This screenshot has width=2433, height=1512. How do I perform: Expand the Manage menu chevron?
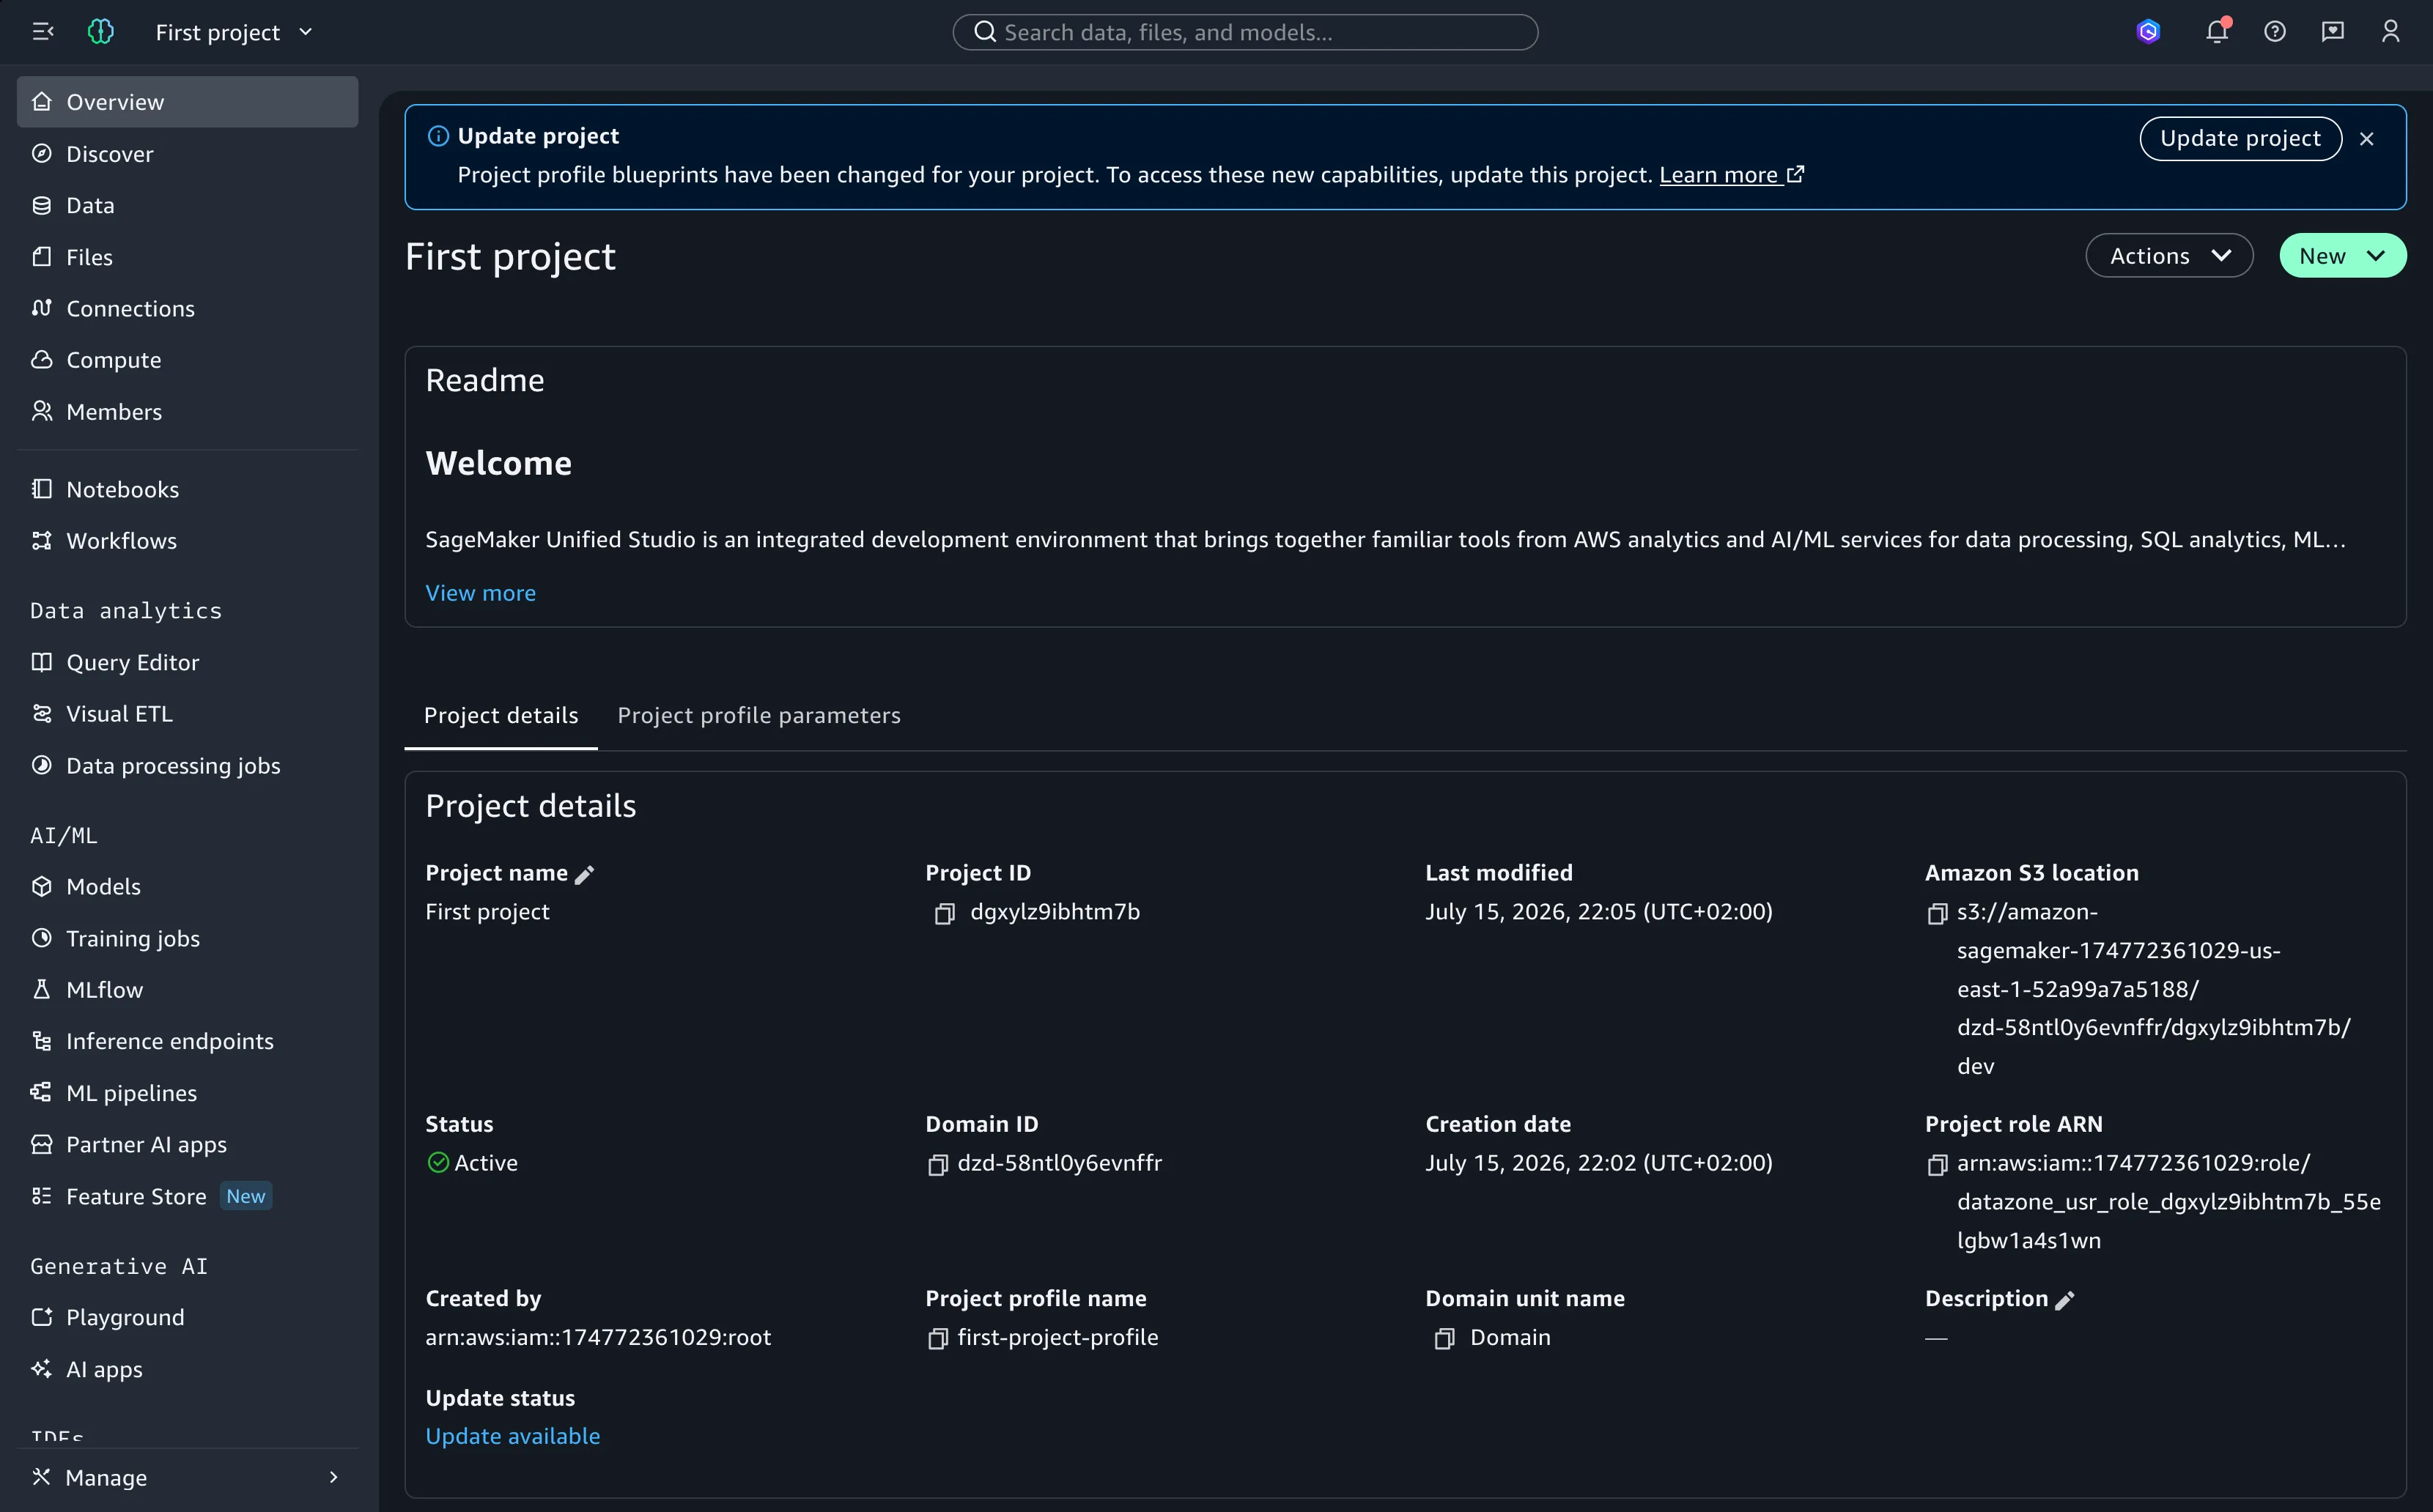[333, 1477]
